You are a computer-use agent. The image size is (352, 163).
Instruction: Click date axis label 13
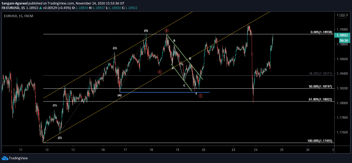[x=73, y=150]
